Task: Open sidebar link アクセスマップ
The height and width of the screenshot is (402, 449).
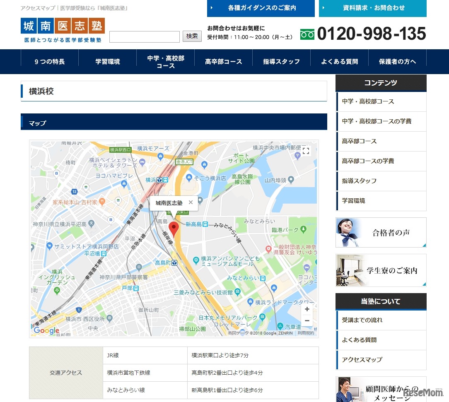Action: coord(381,360)
